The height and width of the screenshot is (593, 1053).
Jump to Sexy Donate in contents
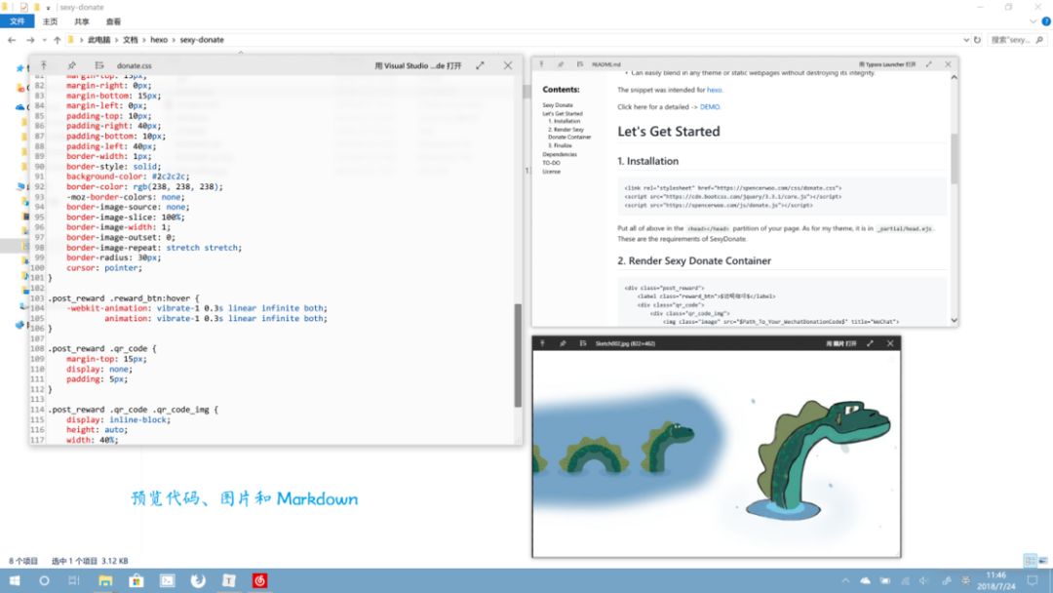pos(558,105)
